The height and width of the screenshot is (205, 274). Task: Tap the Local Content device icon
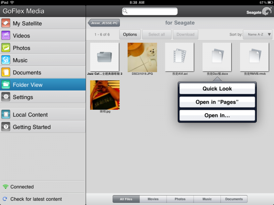(6, 114)
